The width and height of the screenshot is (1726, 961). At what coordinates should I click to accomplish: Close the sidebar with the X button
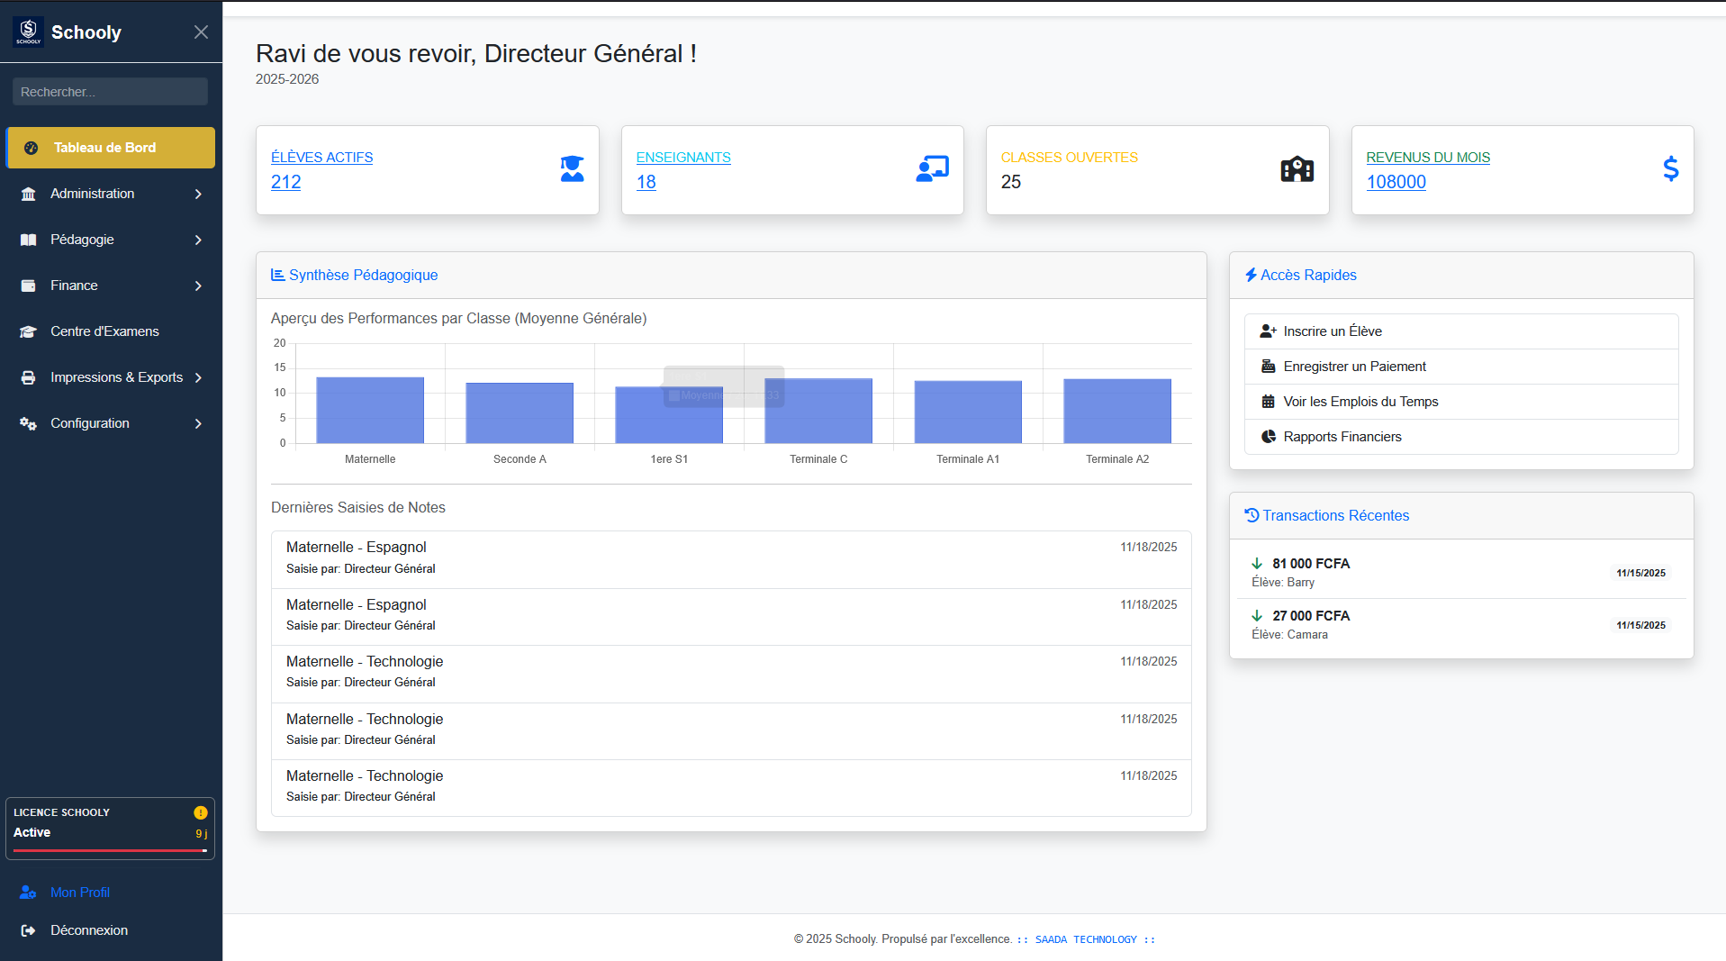tap(201, 32)
